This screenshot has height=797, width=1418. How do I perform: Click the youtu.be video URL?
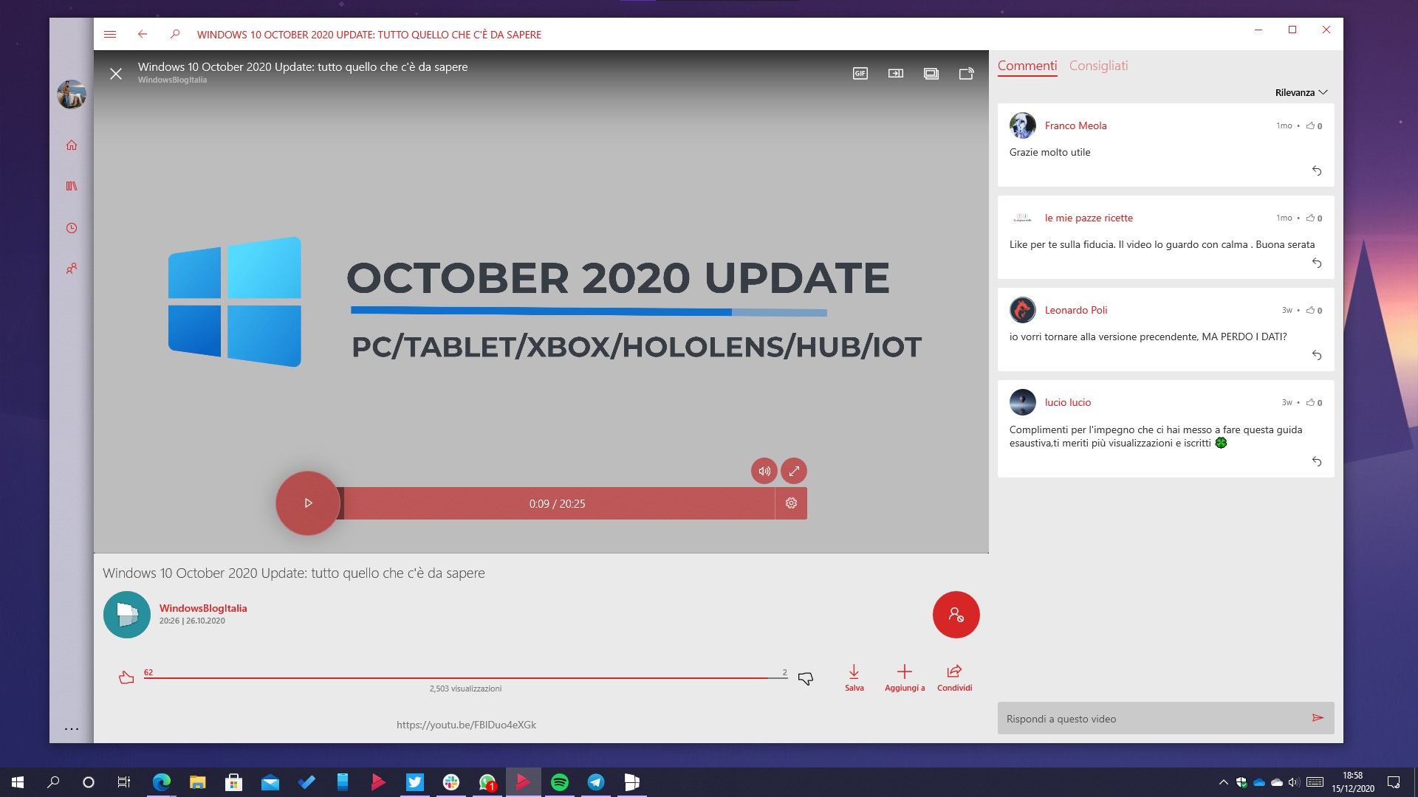[x=466, y=725]
